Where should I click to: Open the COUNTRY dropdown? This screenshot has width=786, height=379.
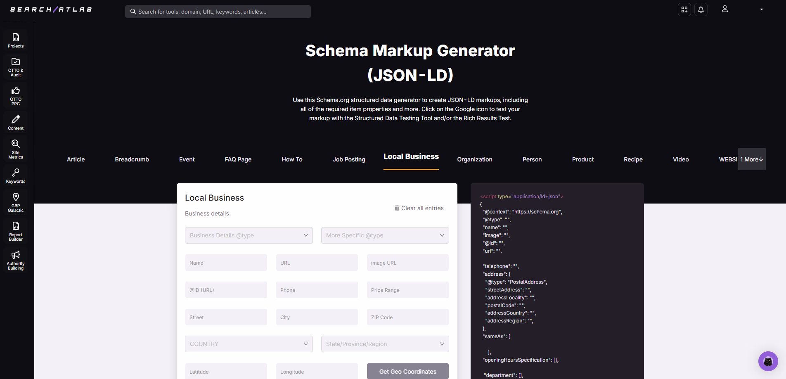[249, 344]
